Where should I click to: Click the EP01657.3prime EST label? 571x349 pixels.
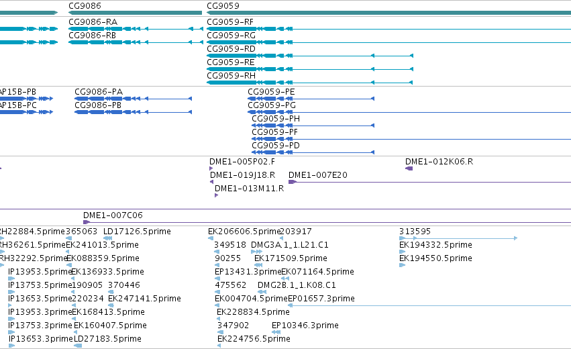pos(321,299)
